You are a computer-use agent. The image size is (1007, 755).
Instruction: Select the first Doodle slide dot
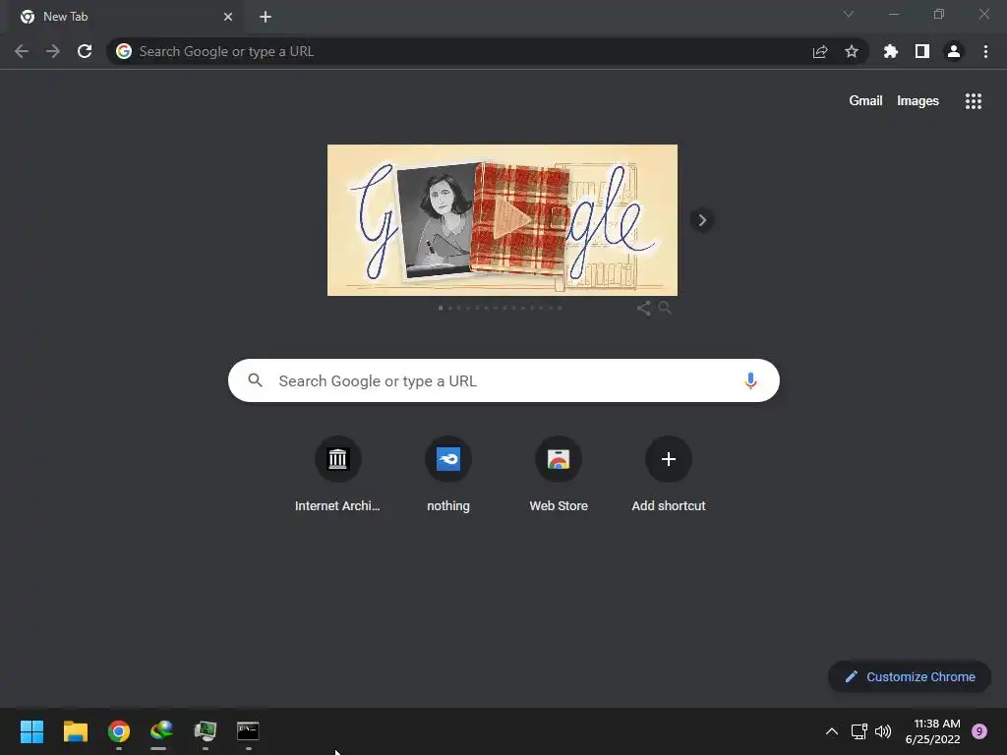point(441,308)
